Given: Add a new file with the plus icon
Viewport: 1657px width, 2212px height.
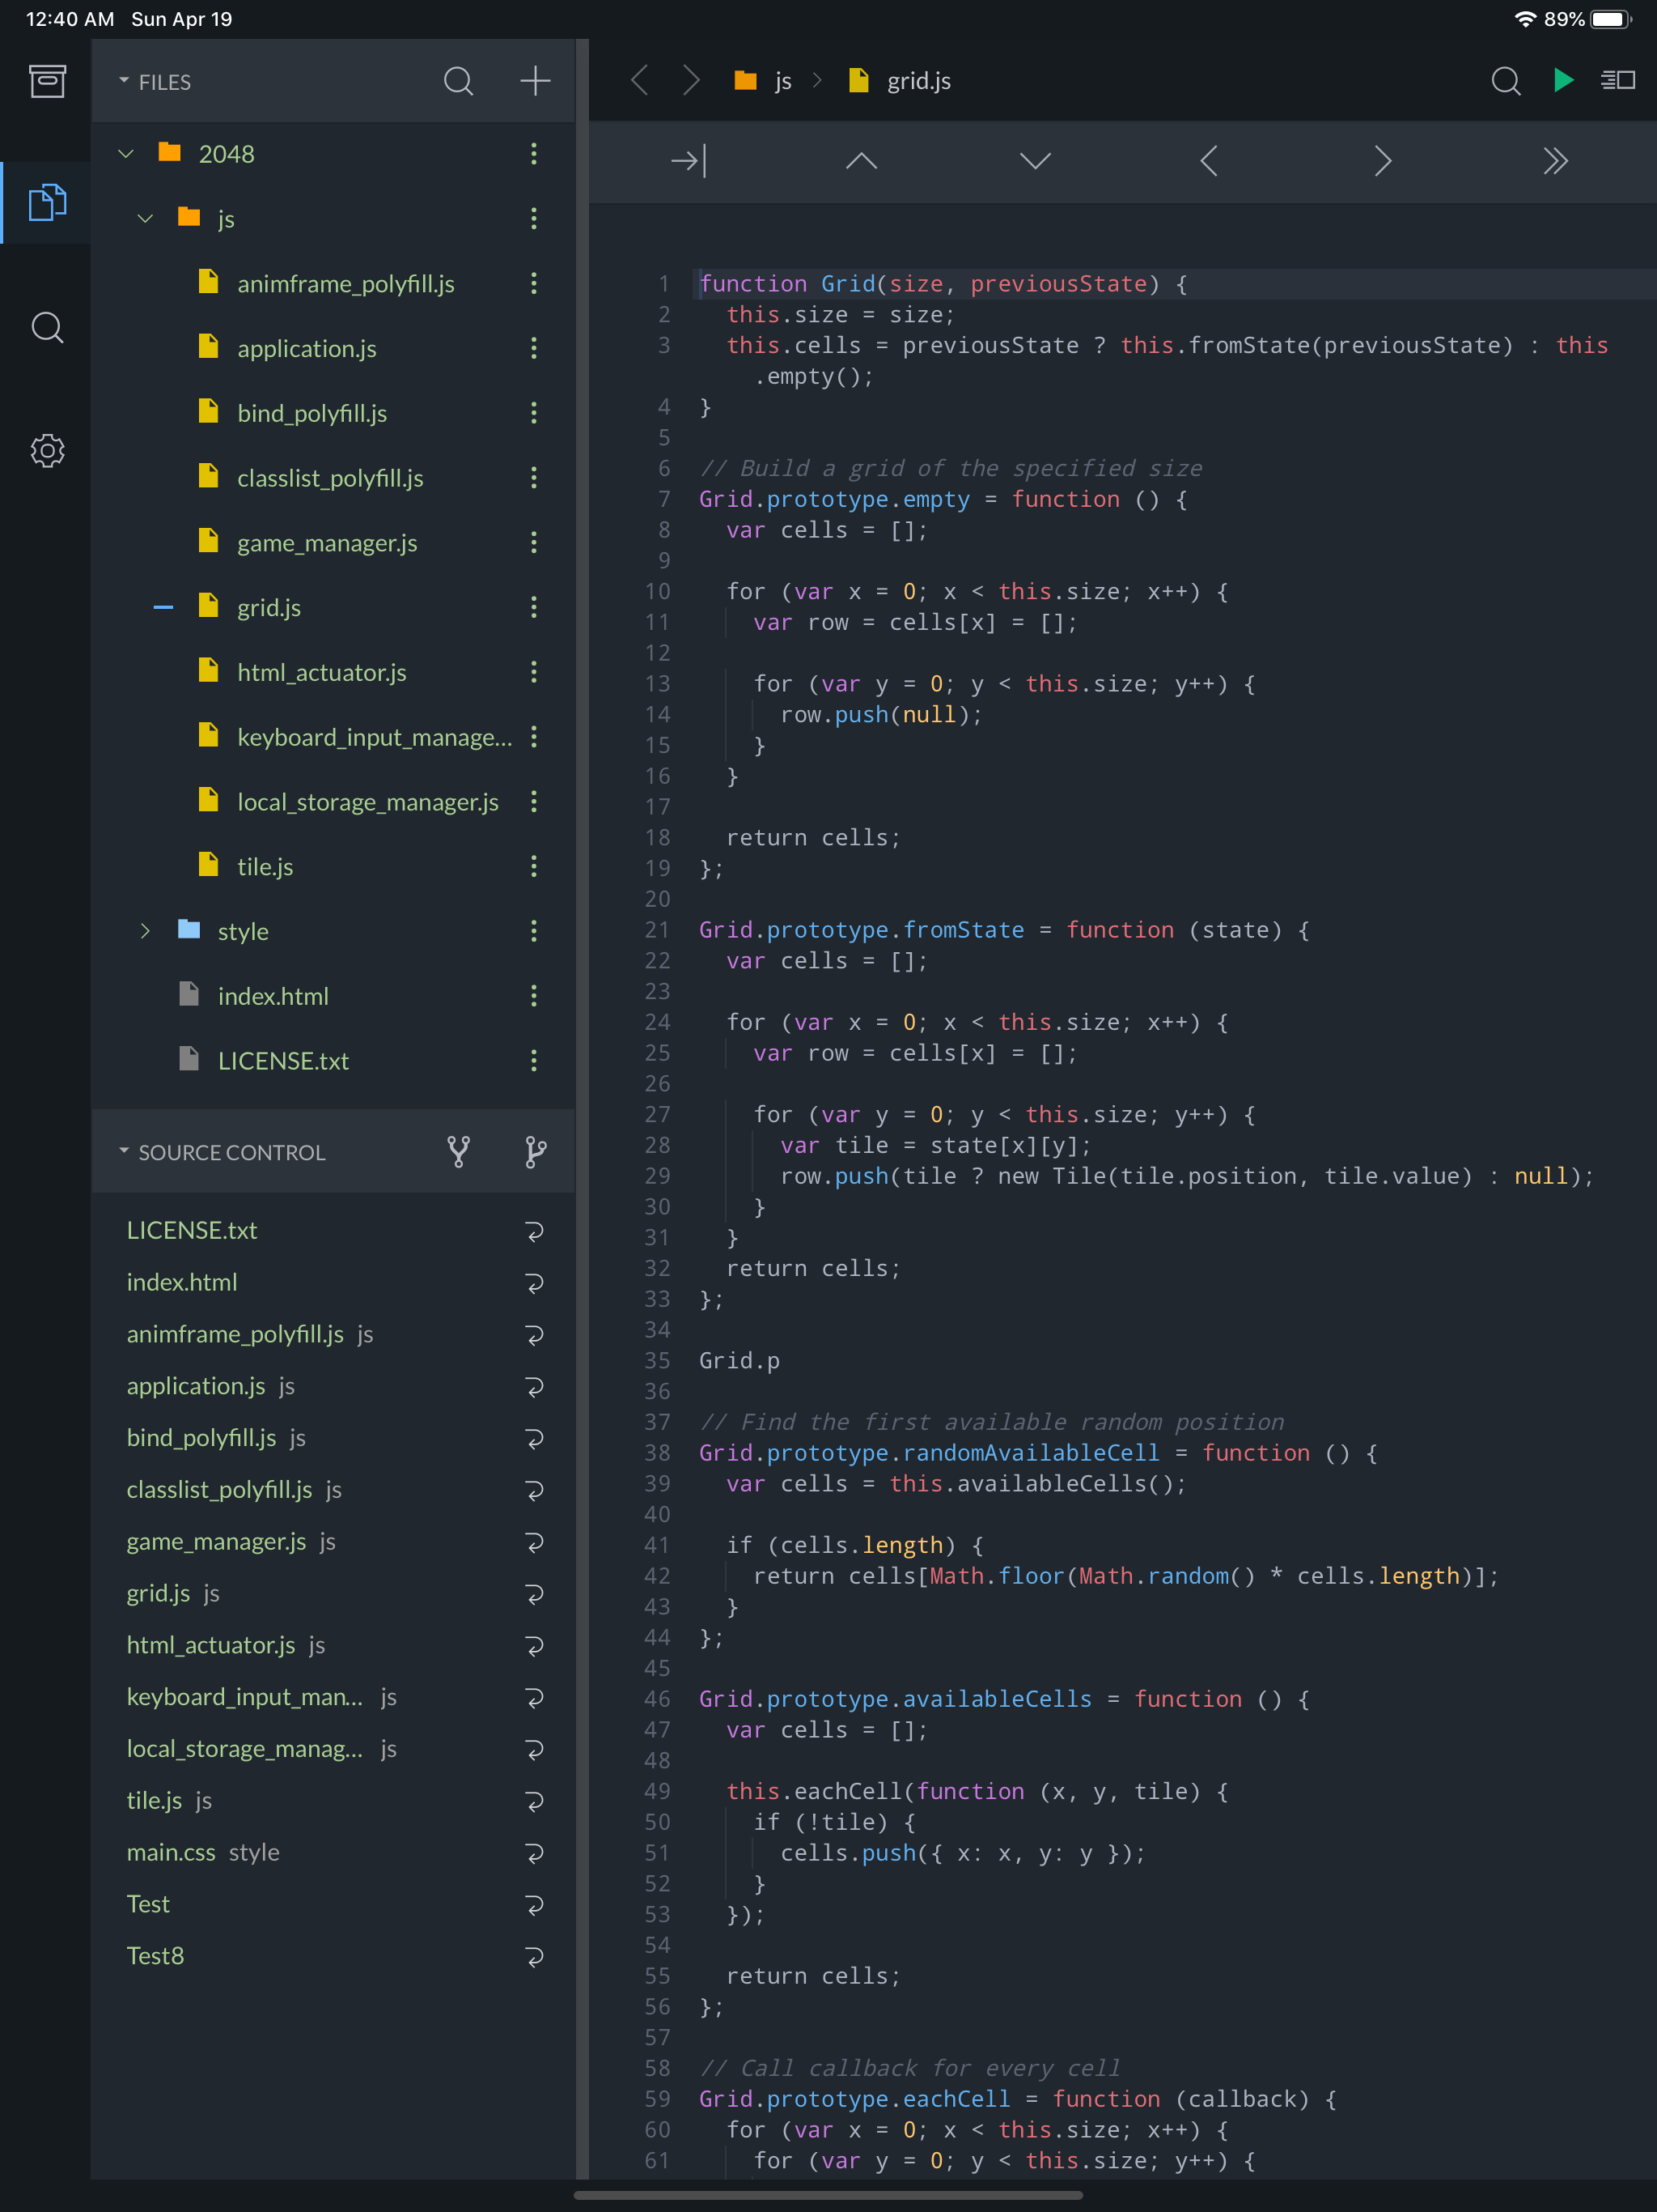Looking at the screenshot, I should point(536,81).
